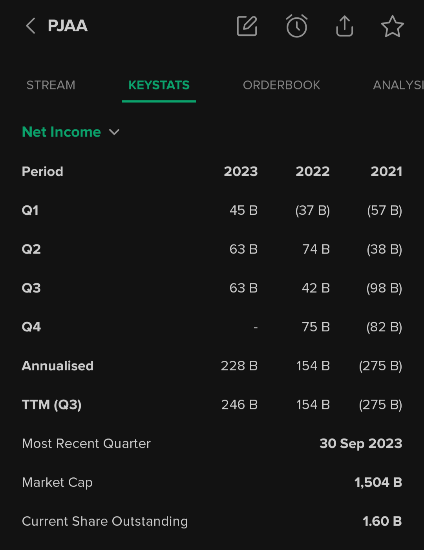Tap the Market Cap value 1,504 B

pyautogui.click(x=378, y=482)
